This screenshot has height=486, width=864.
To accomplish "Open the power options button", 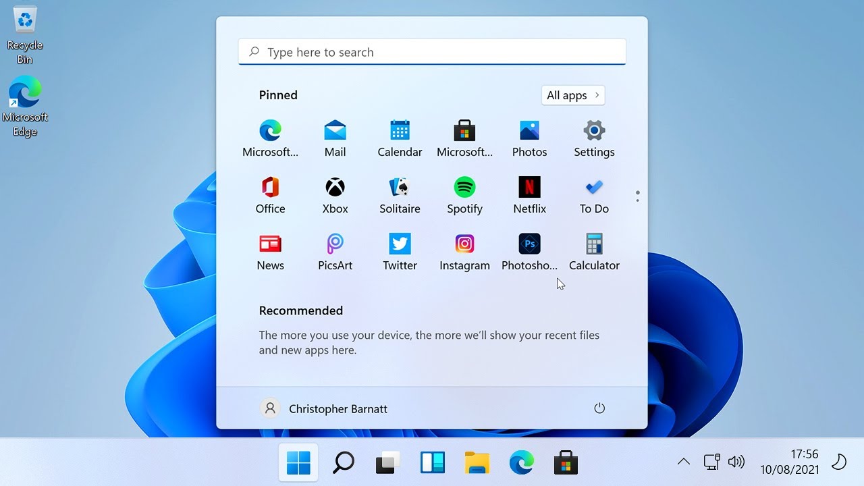I will 599,408.
